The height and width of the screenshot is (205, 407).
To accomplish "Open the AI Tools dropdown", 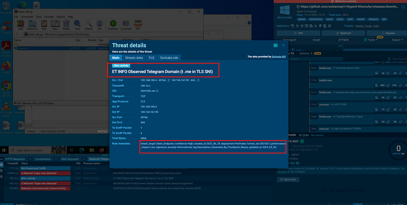I will [x=371, y=40].
